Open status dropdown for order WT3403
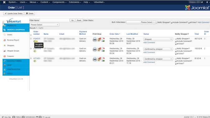Viewport: 210px width, 118px height. pyautogui.click(x=158, y=59)
